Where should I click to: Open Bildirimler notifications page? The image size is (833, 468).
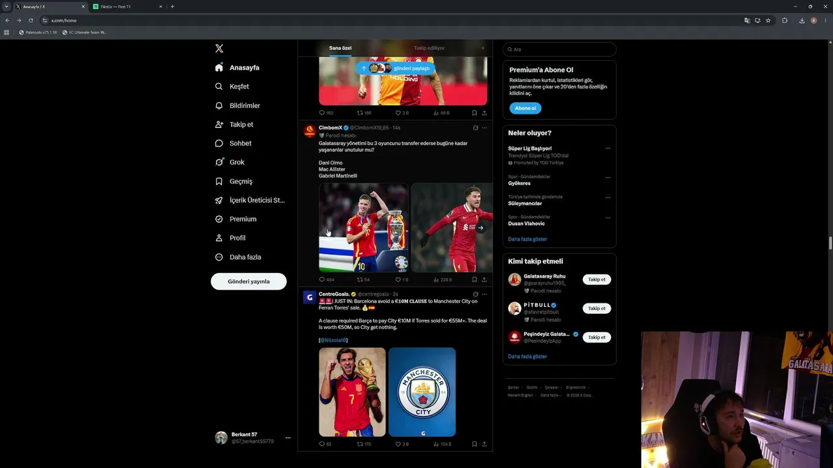pyautogui.click(x=238, y=105)
